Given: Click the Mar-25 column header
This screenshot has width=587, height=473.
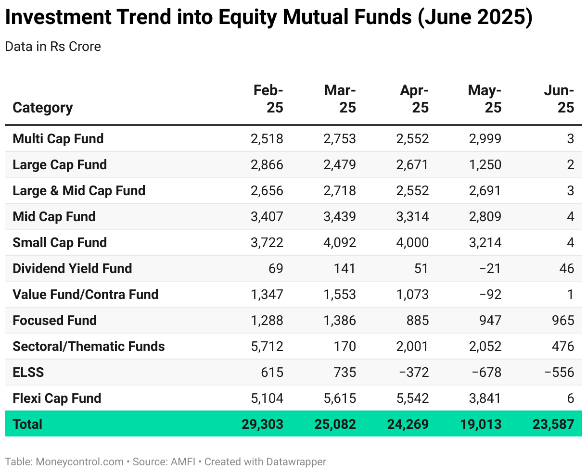Looking at the screenshot, I should pyautogui.click(x=340, y=99).
